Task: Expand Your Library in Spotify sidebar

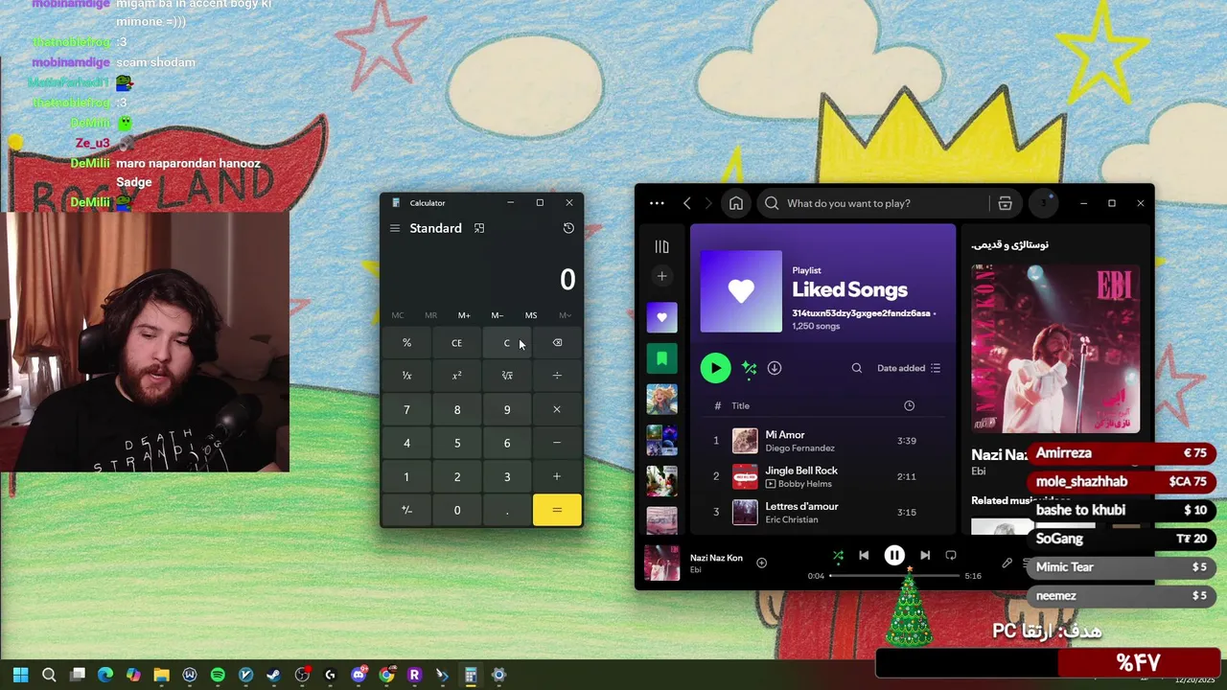Action: pyautogui.click(x=661, y=246)
